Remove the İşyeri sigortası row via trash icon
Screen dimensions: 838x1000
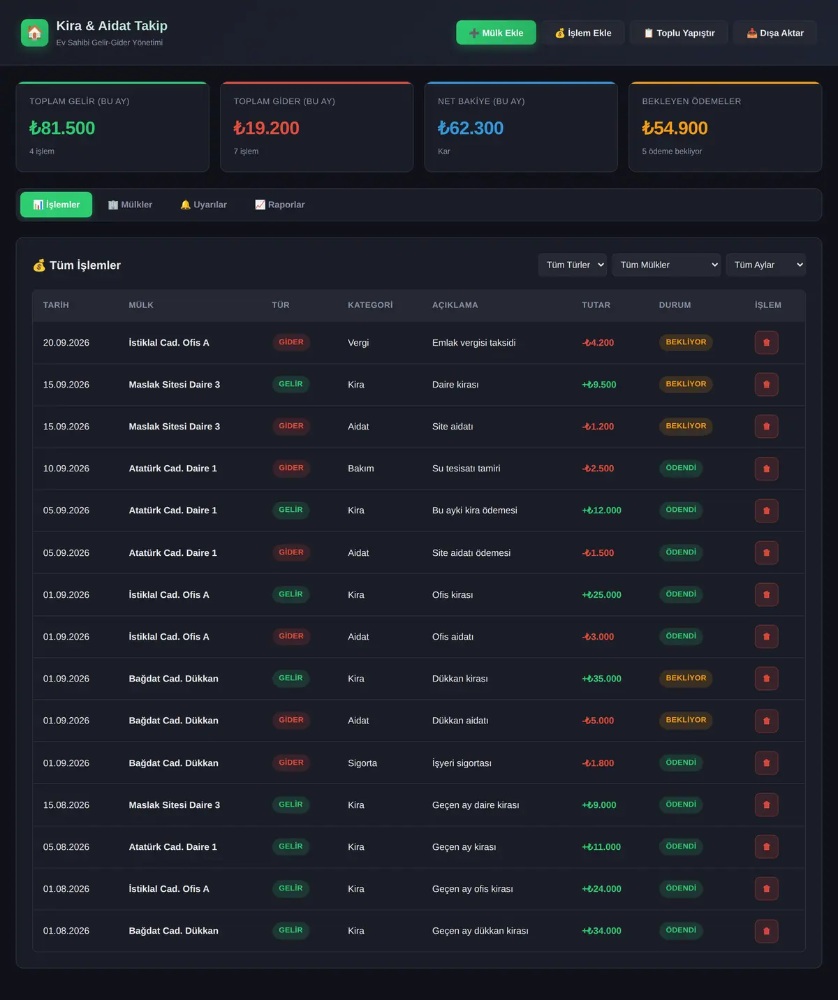(x=766, y=763)
